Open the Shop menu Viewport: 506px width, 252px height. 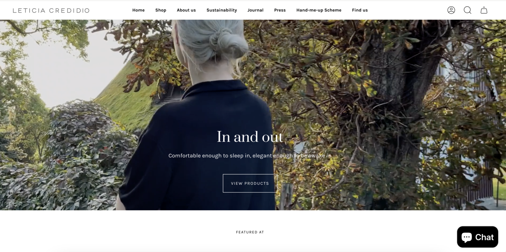click(x=161, y=10)
